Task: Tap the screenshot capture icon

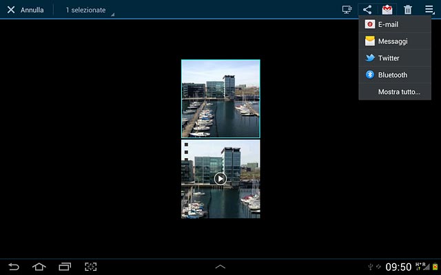Action: coord(90,267)
